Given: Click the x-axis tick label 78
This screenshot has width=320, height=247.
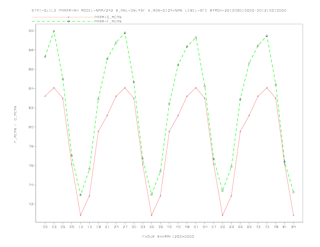Looking at the screenshot, I should pos(276,227).
